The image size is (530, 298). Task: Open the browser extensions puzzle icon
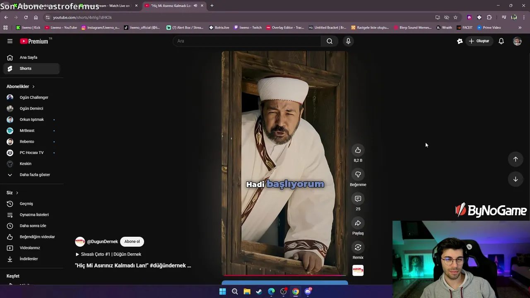[489, 17]
